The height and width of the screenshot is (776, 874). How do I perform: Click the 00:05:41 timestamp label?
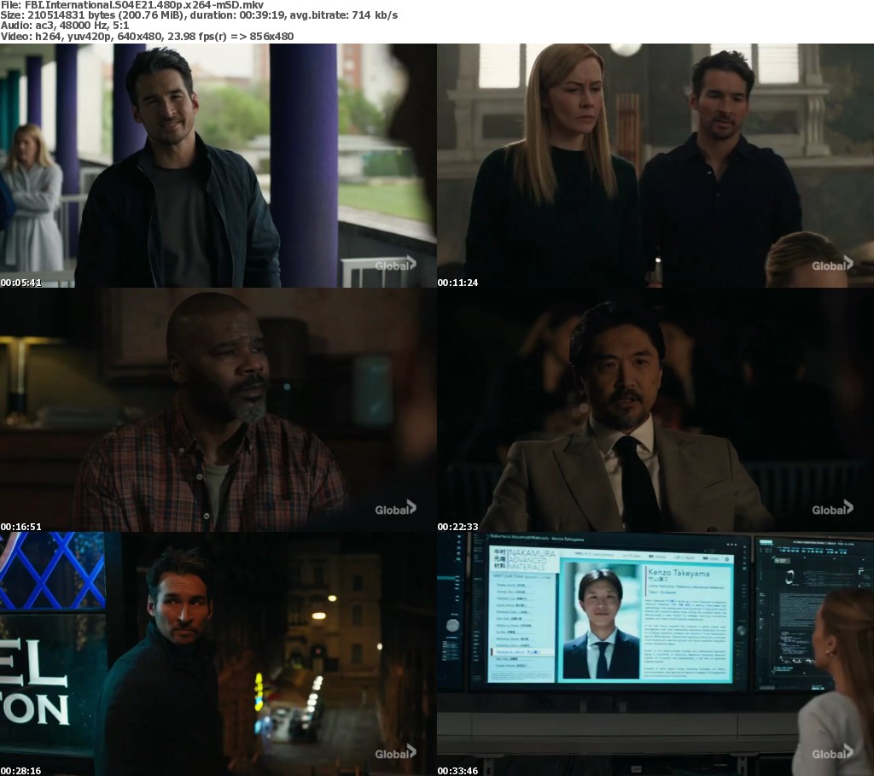click(x=20, y=283)
